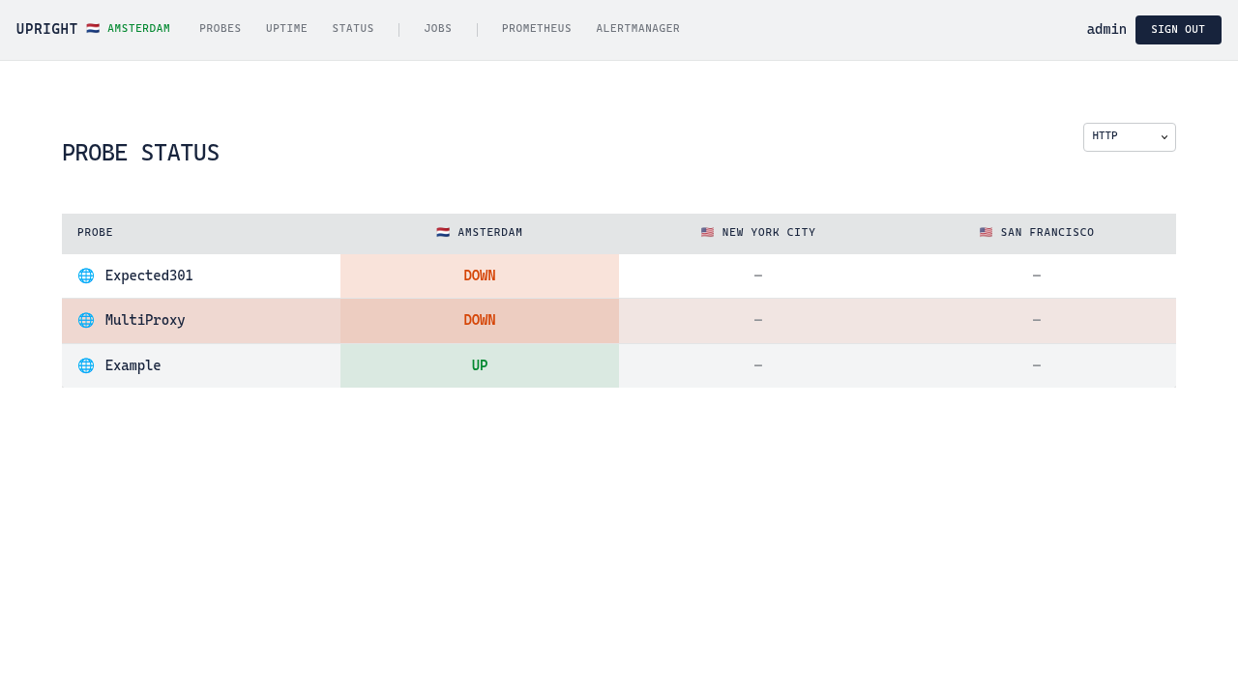Click the UP status cell for Example
Image resolution: width=1238 pixels, height=696 pixels.
point(479,365)
